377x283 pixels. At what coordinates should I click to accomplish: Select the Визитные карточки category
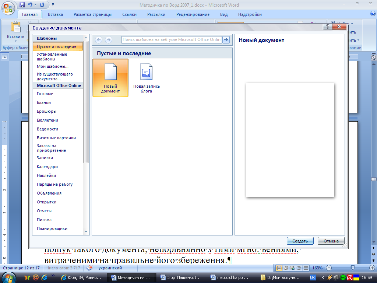click(x=58, y=138)
